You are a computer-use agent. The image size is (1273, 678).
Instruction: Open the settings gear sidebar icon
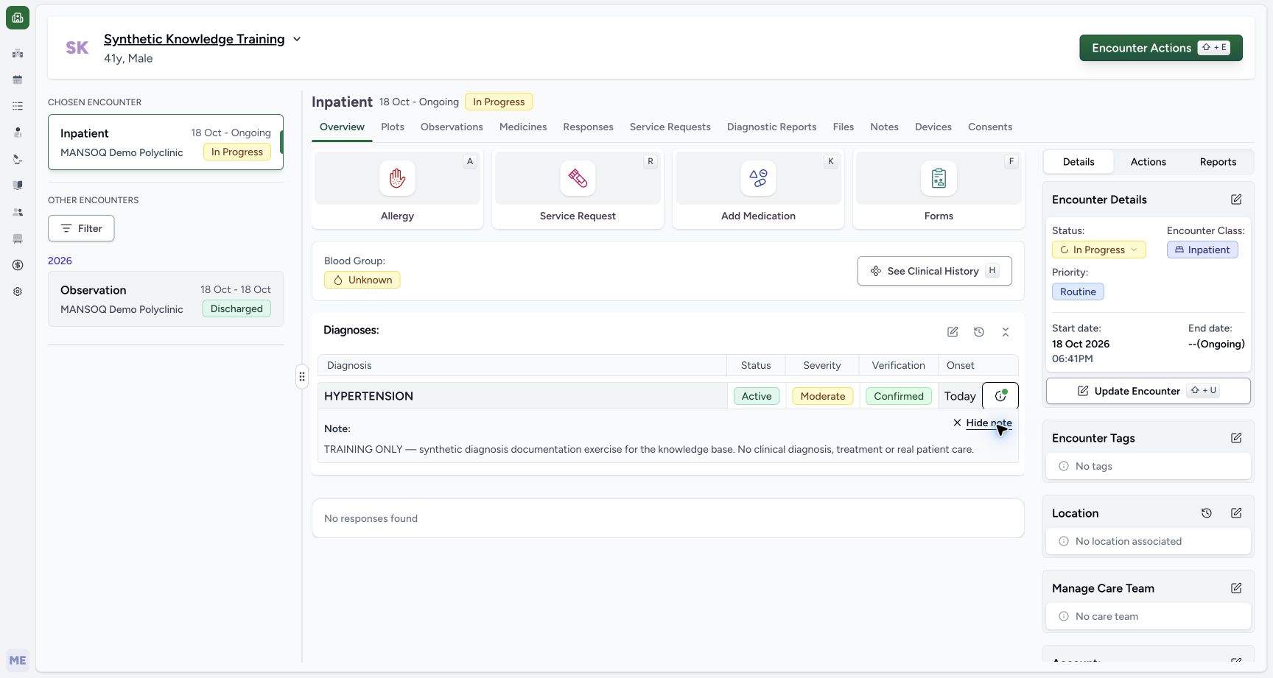click(x=18, y=292)
